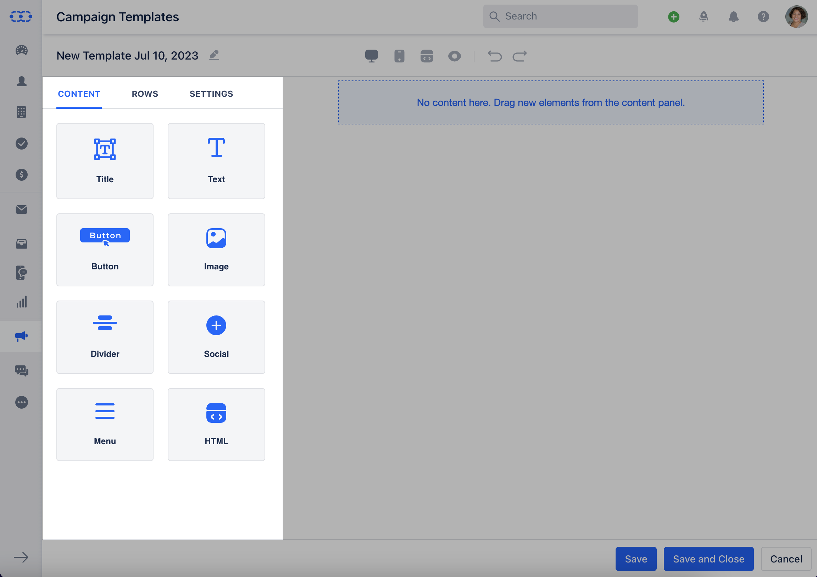Open the reports bar chart sidebar icon

21,302
